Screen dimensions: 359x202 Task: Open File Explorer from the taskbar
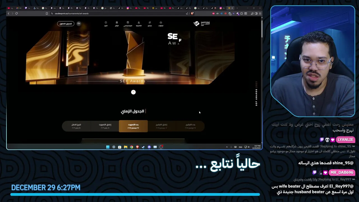point(125,147)
